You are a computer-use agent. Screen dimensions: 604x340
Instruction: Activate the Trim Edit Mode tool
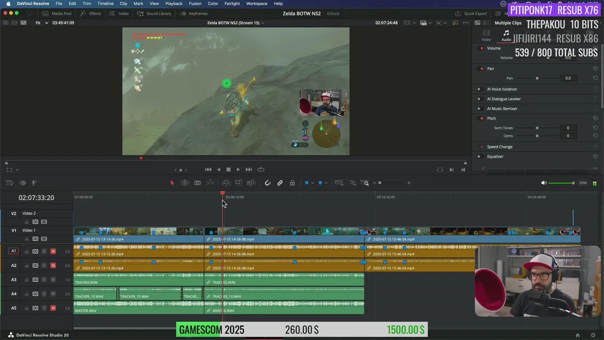pos(185,183)
